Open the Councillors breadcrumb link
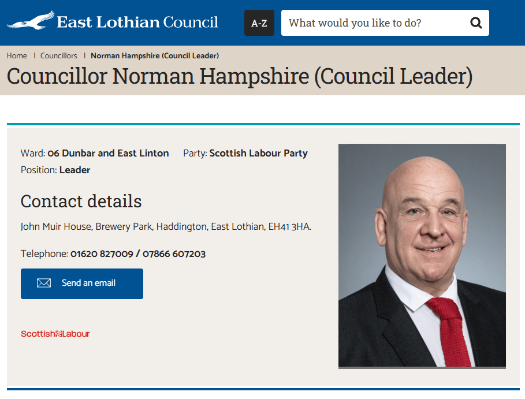The height and width of the screenshot is (399, 525). pyautogui.click(x=59, y=56)
